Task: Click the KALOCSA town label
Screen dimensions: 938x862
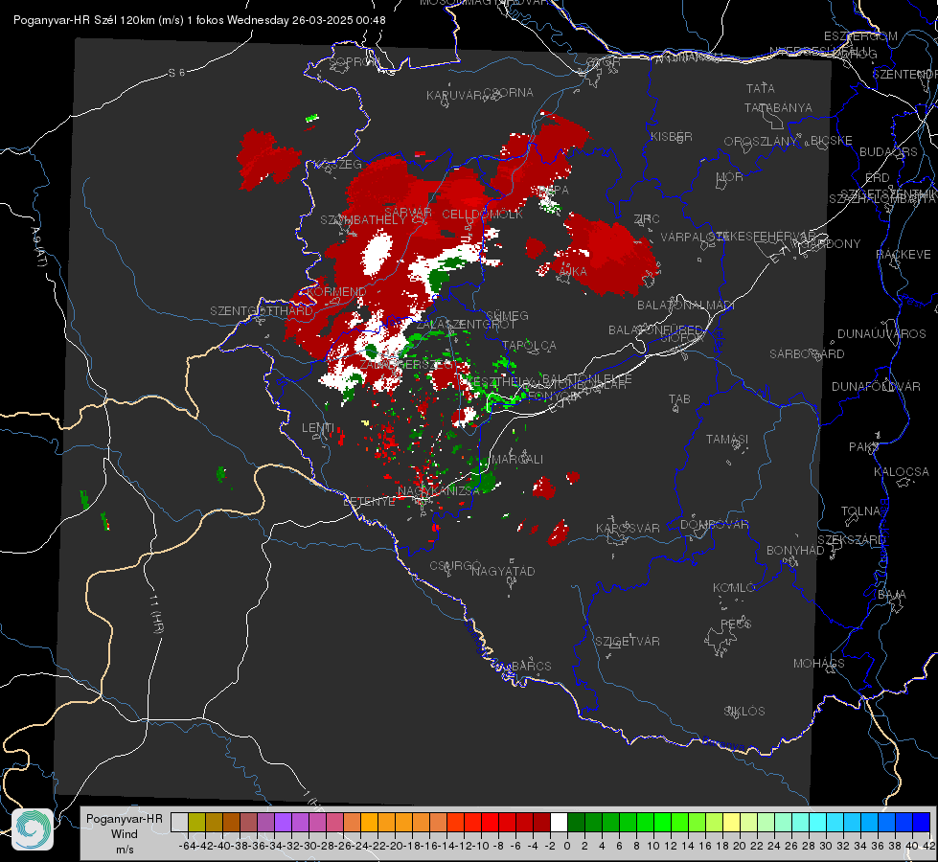Action: click(x=902, y=472)
